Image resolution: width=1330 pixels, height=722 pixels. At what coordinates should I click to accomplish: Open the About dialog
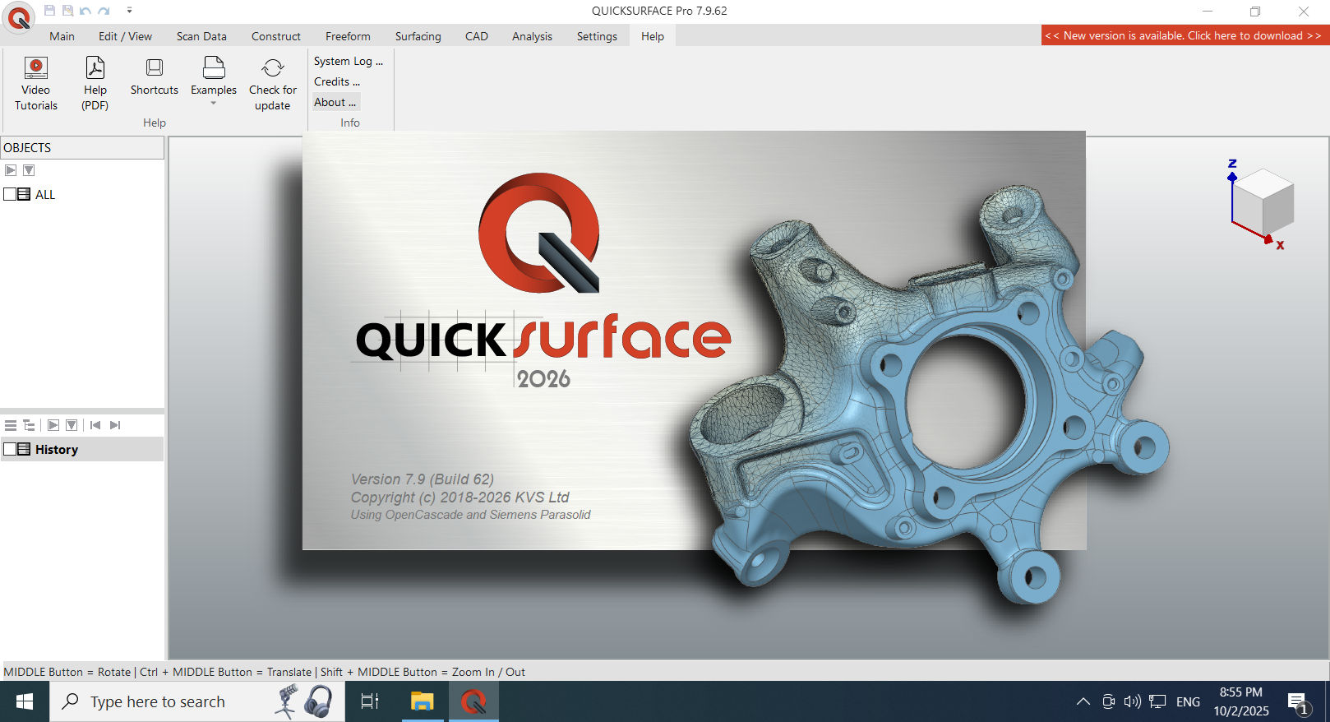[x=335, y=102]
